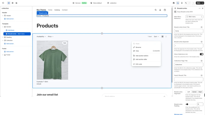
Task: Click the Breadcrumbs Home Title field
Action: click(x=189, y=31)
